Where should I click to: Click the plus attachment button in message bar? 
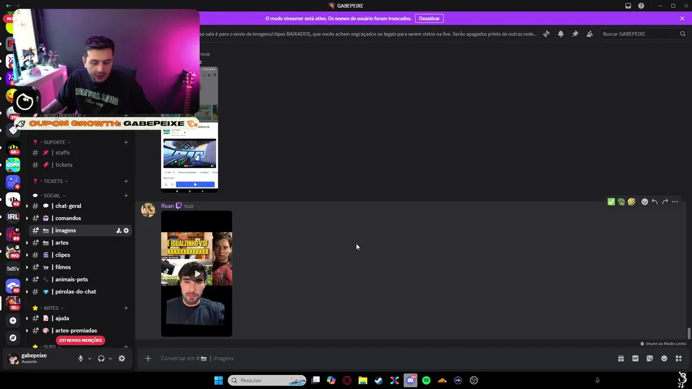(148, 358)
